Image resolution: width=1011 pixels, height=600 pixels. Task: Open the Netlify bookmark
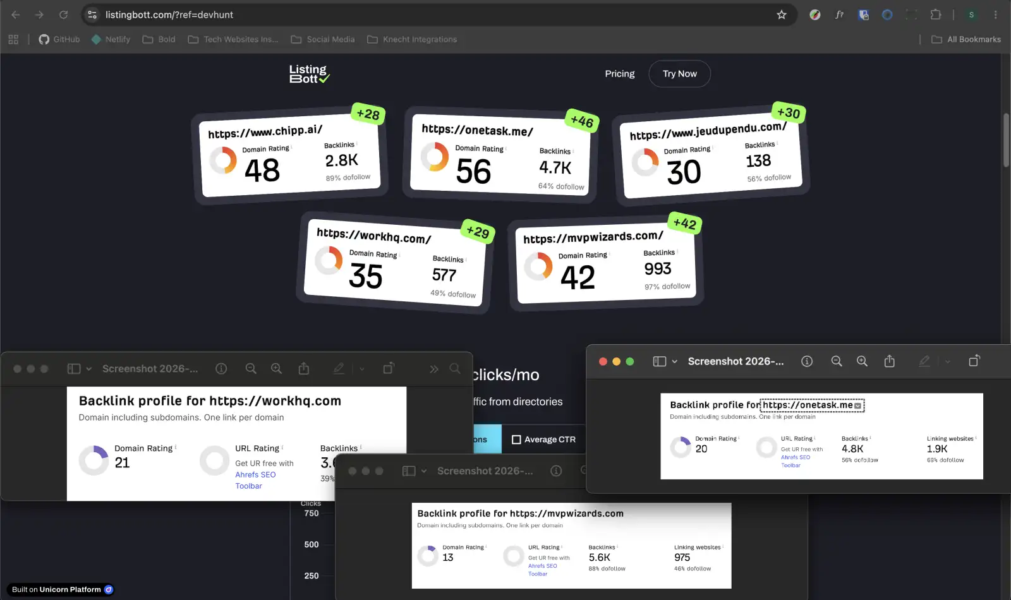point(111,39)
